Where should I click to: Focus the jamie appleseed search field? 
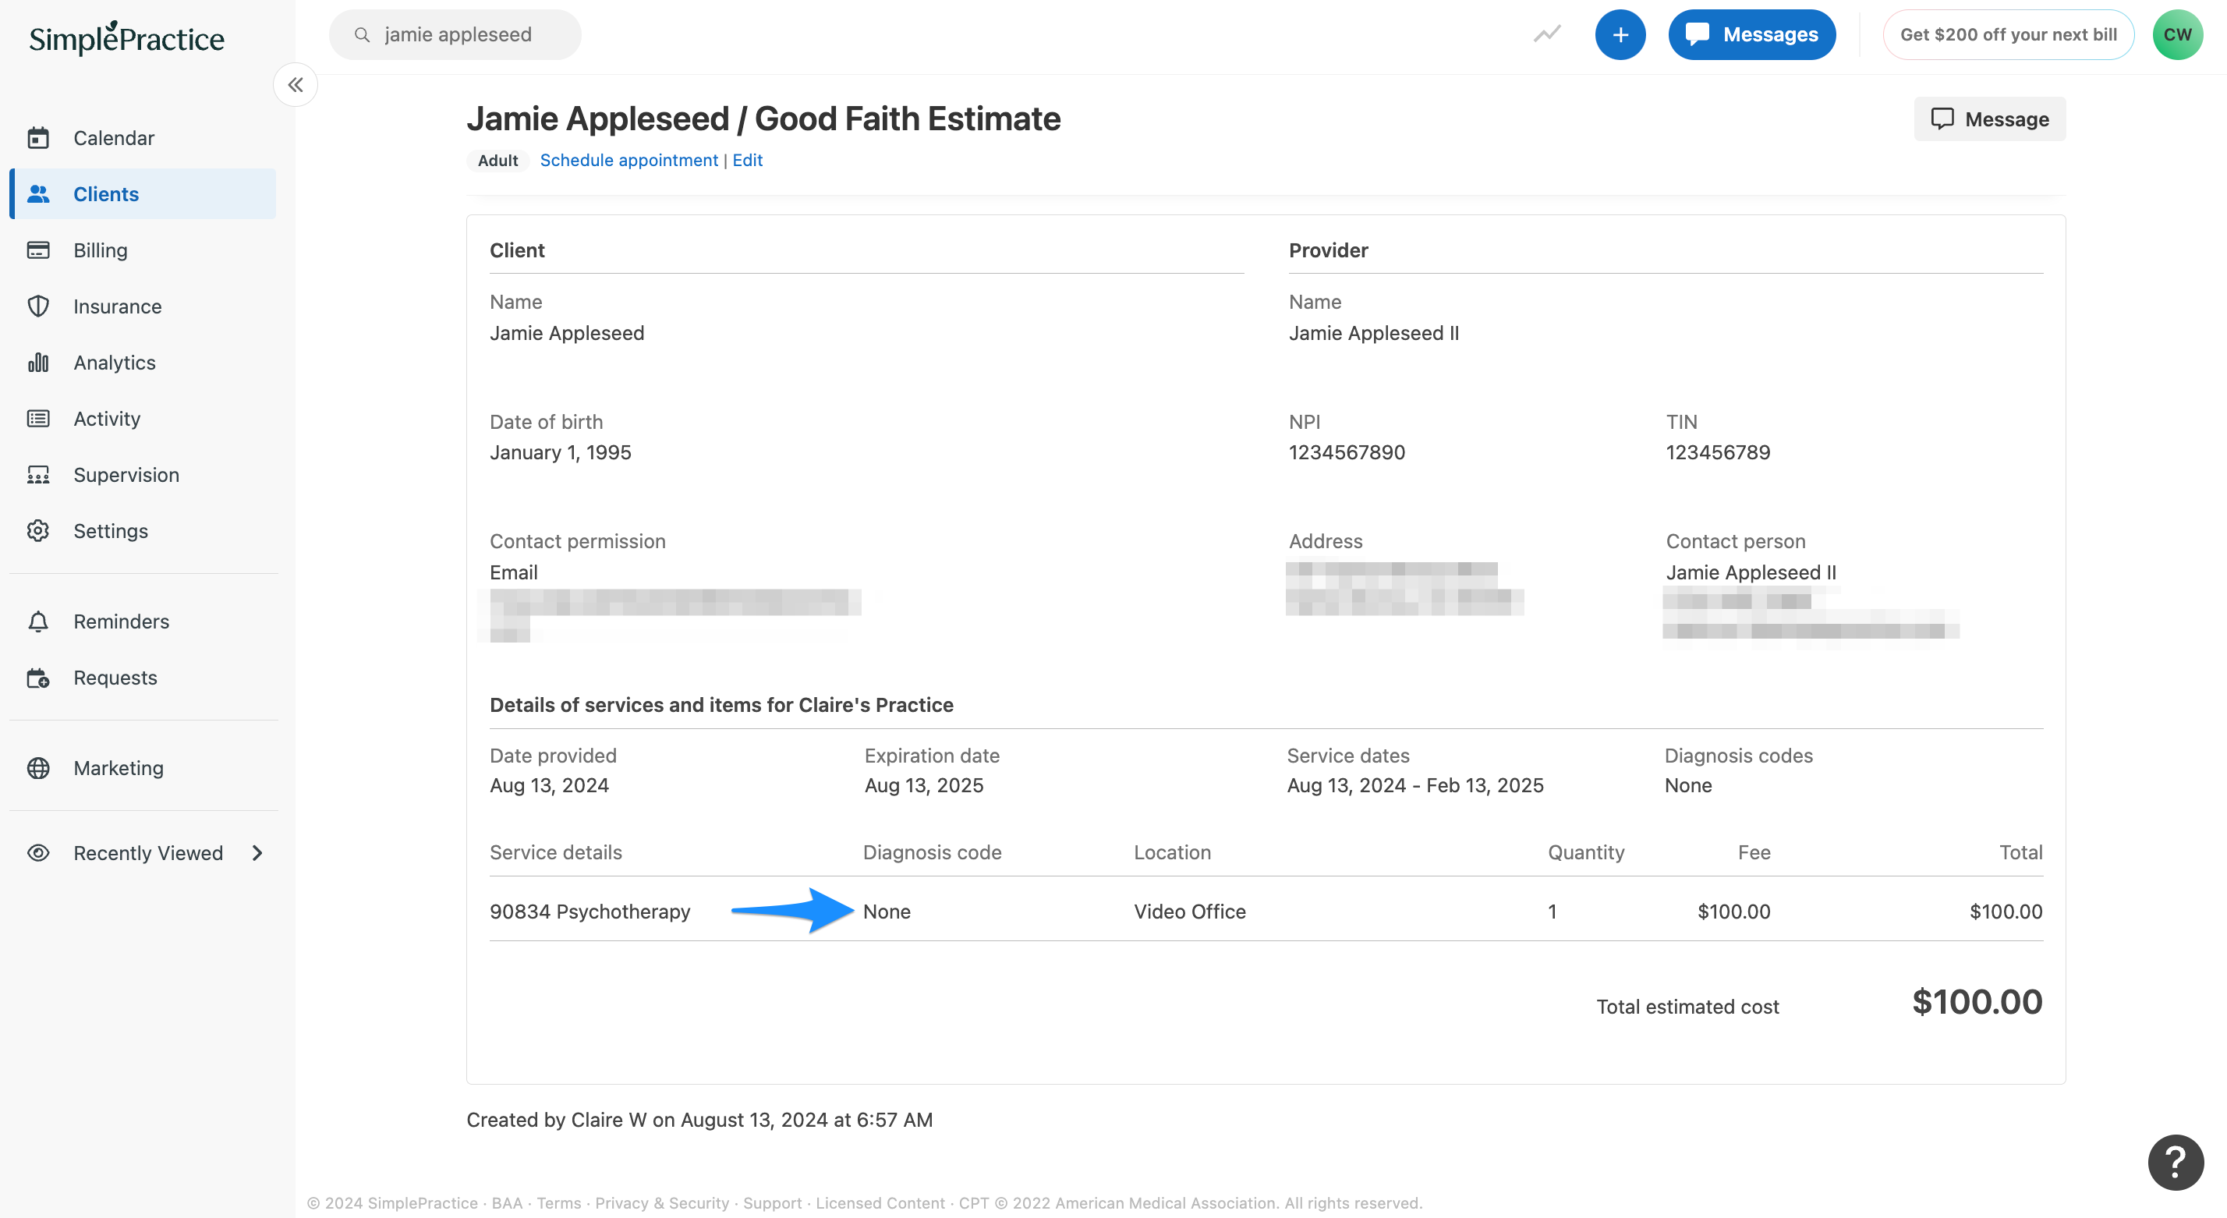[455, 34]
